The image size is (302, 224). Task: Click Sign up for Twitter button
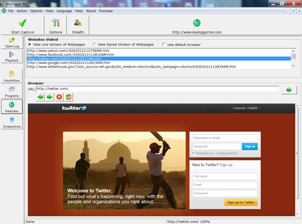pos(240,202)
